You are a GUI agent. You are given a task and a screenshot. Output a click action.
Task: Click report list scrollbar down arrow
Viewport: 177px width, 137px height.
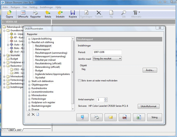click(73, 109)
